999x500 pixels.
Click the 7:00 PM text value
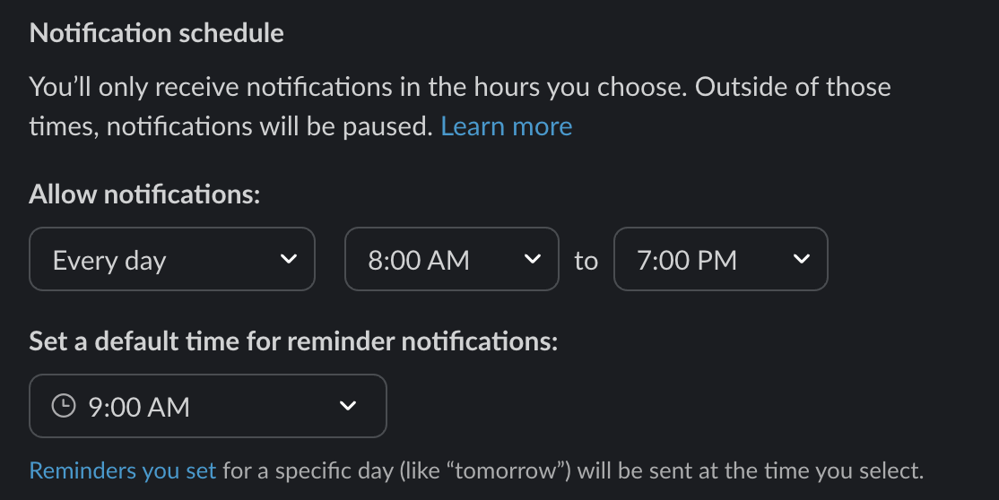click(x=687, y=261)
